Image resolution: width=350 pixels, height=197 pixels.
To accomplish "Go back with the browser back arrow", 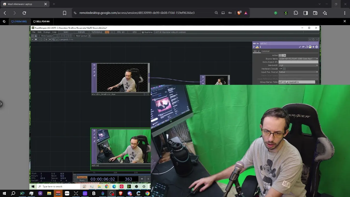I will click(x=5, y=13).
